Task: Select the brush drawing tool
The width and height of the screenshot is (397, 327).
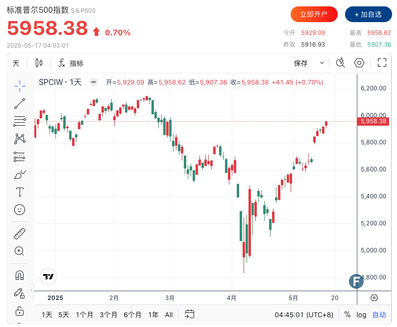Action: (x=20, y=174)
